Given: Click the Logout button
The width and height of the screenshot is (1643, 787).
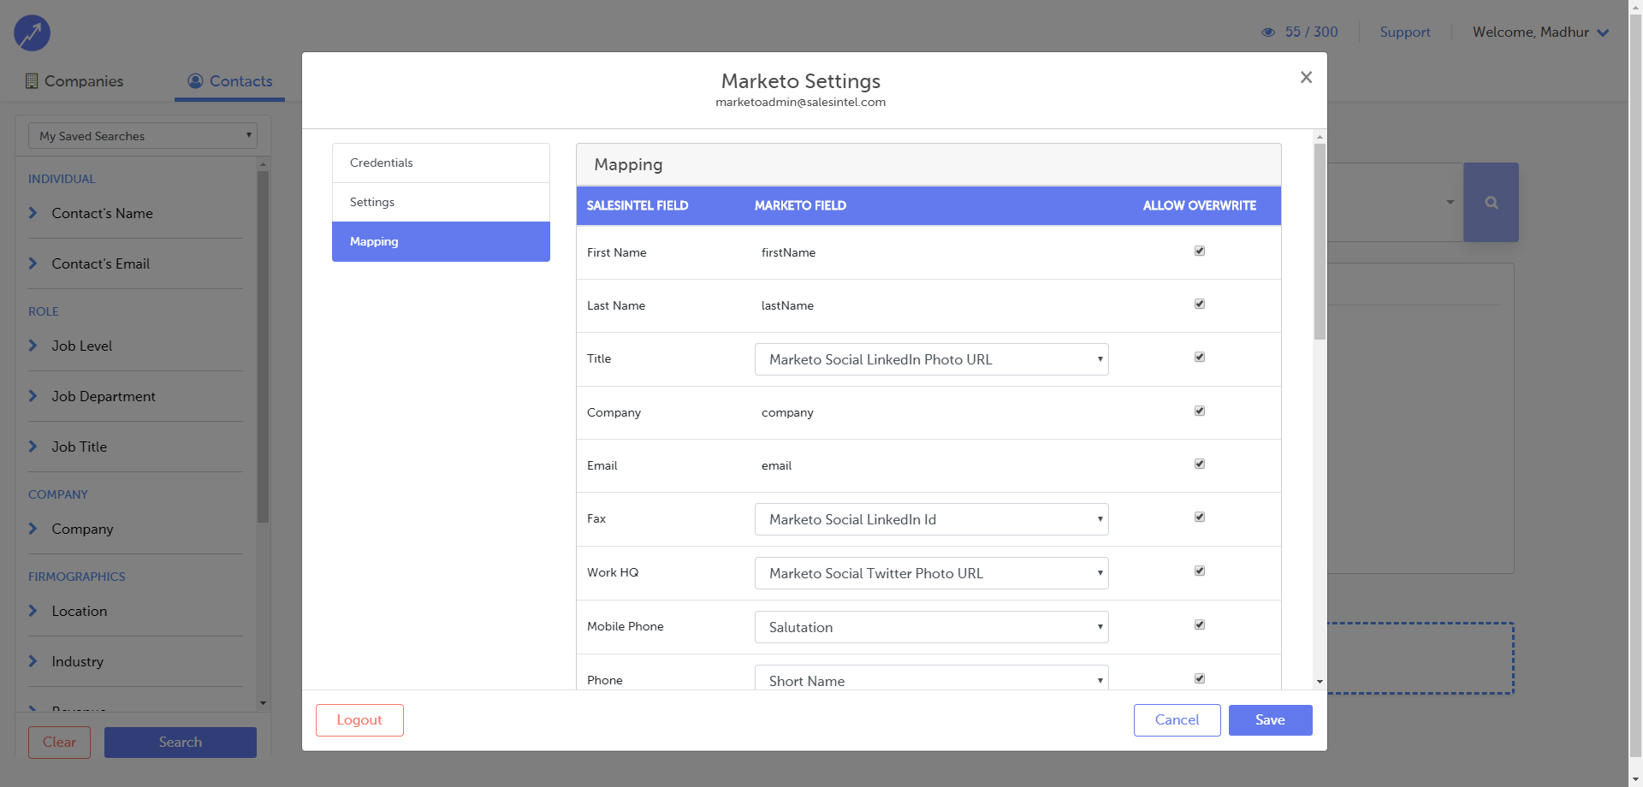Looking at the screenshot, I should point(359,720).
